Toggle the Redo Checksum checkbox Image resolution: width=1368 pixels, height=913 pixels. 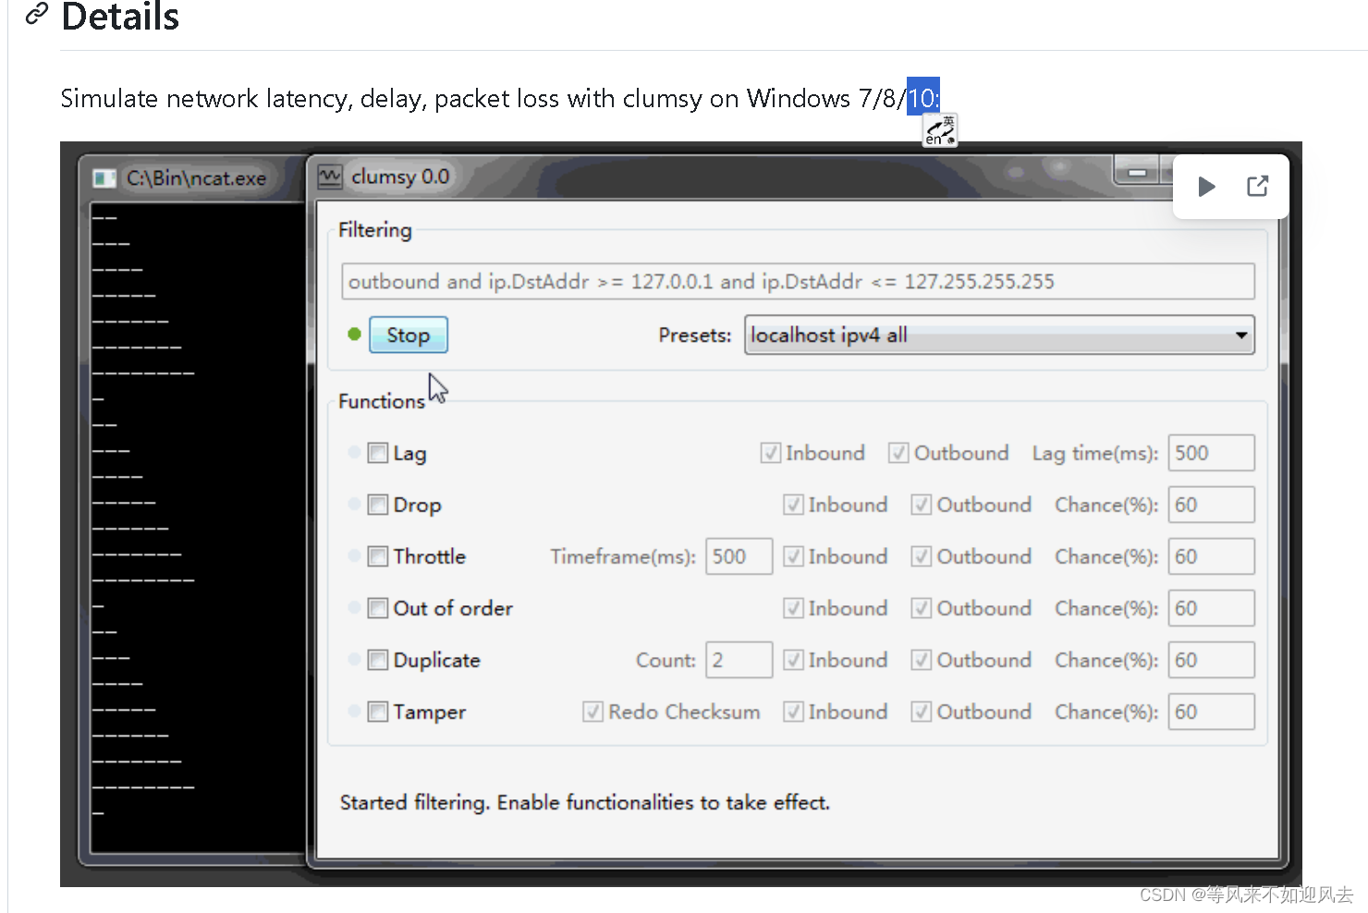[592, 712]
